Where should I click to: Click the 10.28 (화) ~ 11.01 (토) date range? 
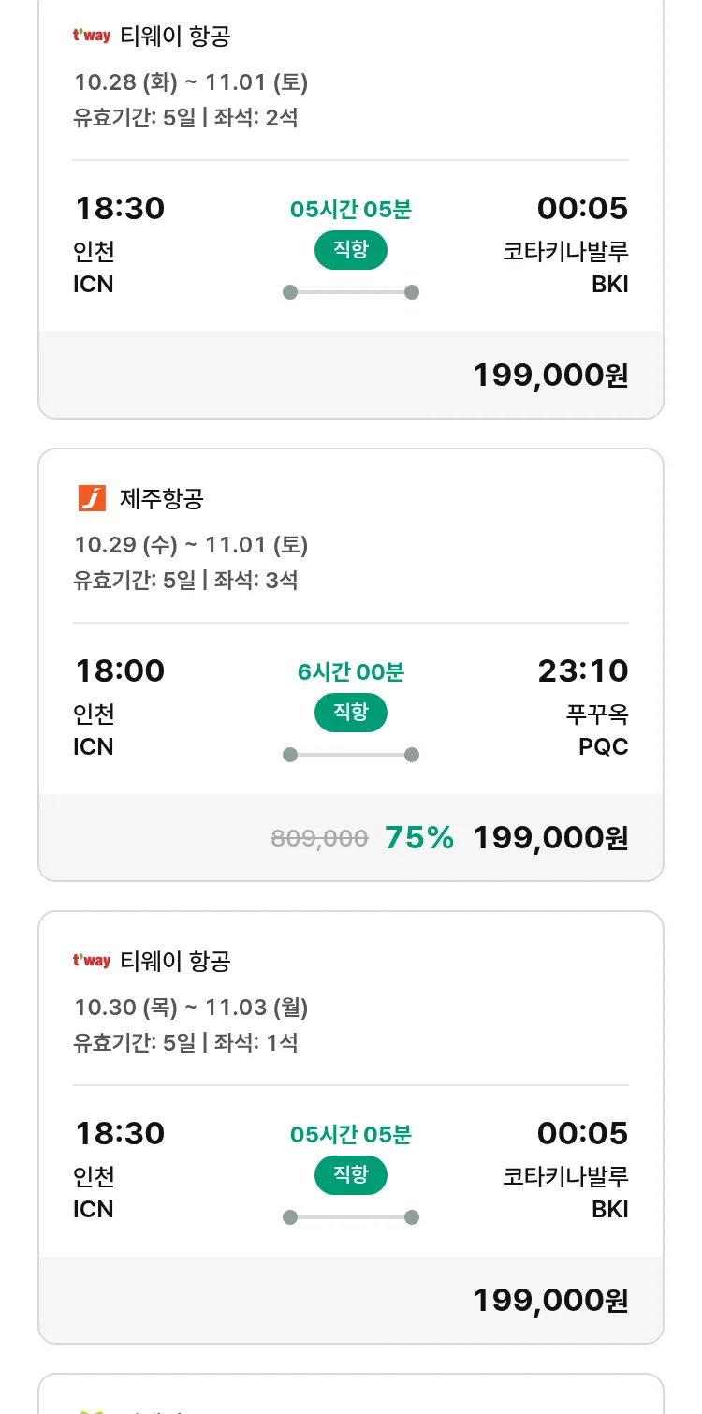click(x=191, y=82)
